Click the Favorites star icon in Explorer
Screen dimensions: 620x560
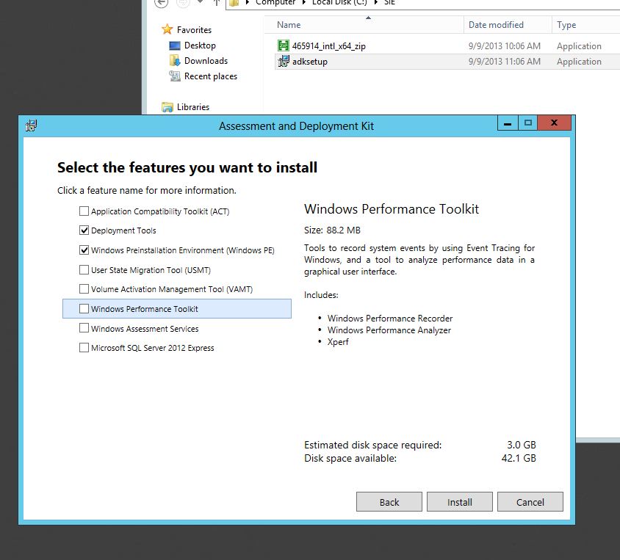[x=167, y=29]
